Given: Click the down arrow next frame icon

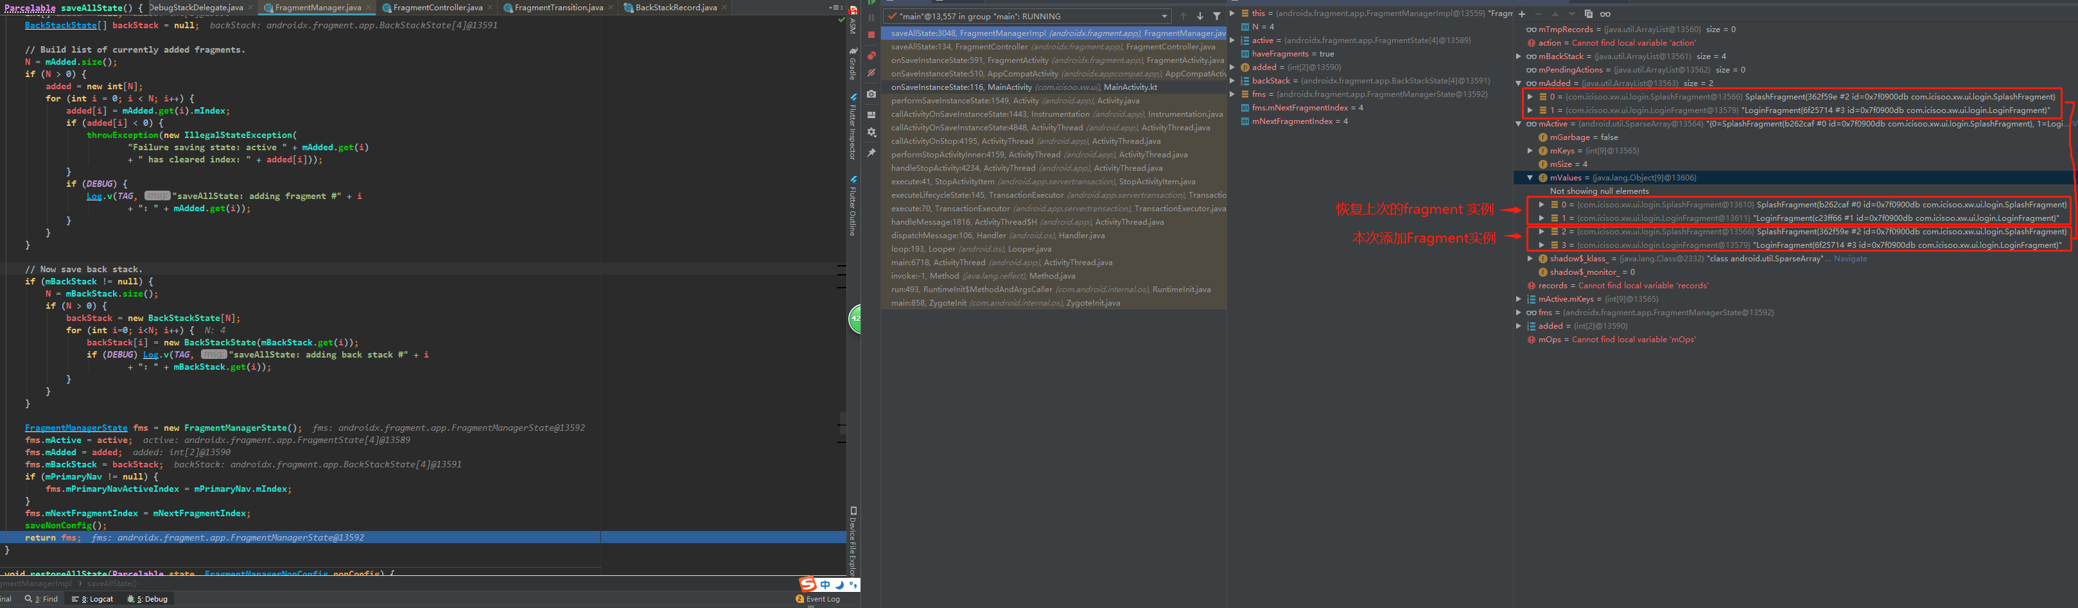Looking at the screenshot, I should pos(1200,16).
